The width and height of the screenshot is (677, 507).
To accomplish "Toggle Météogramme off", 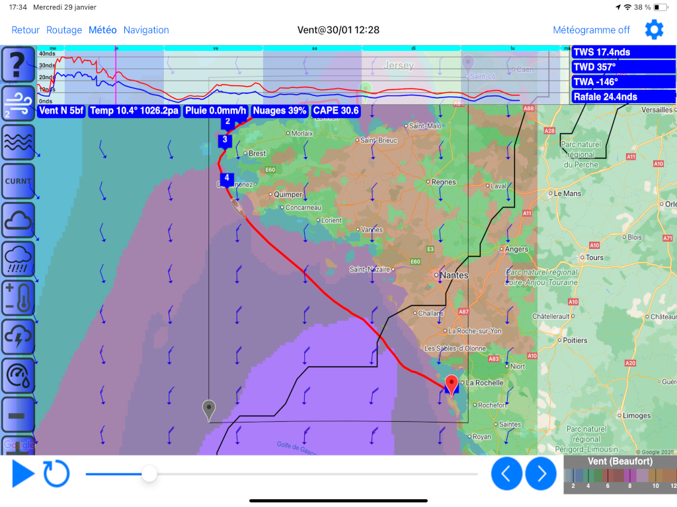I will [591, 30].
